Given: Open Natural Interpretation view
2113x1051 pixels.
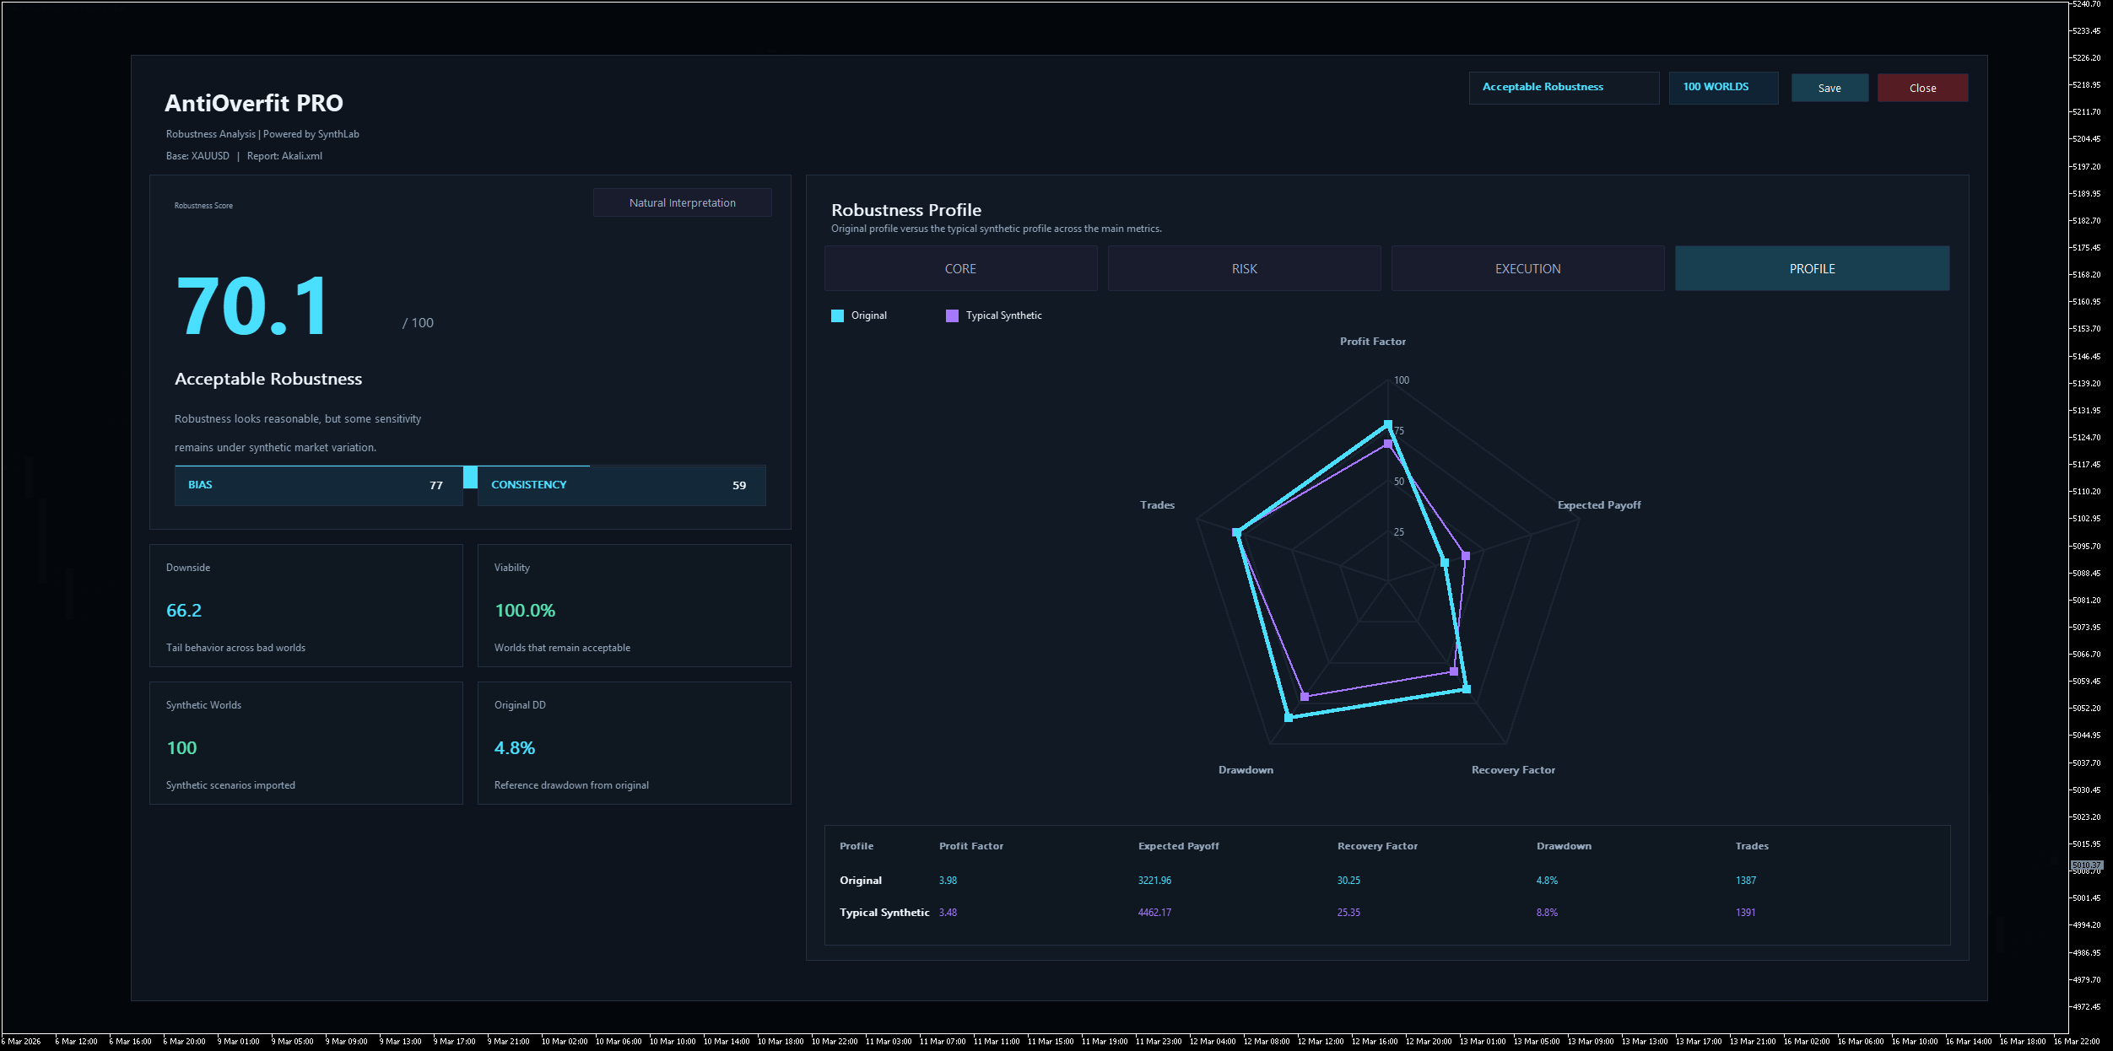Looking at the screenshot, I should 682,202.
